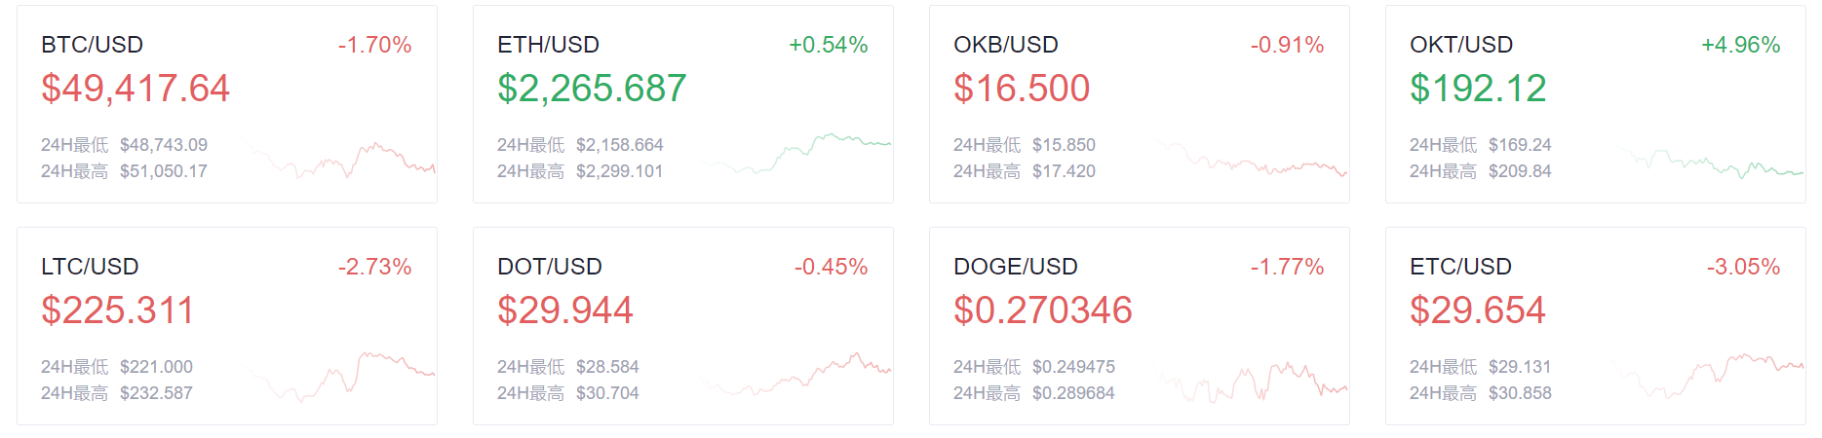Viewport: 1822px width, 438px height.
Task: View the OKT/USD mini price chart
Action: coord(1707,162)
